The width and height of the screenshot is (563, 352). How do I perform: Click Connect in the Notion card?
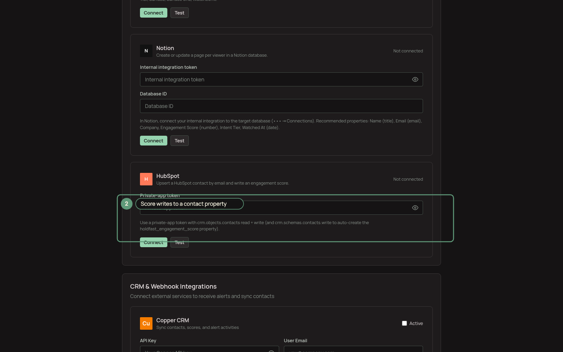(154, 141)
